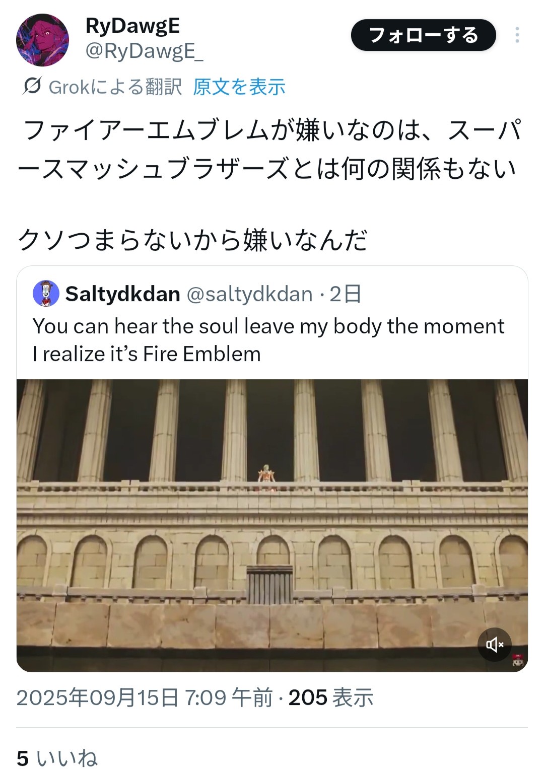The height and width of the screenshot is (769, 544).
Task: Click the Saltydkdan display name
Action: pyautogui.click(x=123, y=294)
